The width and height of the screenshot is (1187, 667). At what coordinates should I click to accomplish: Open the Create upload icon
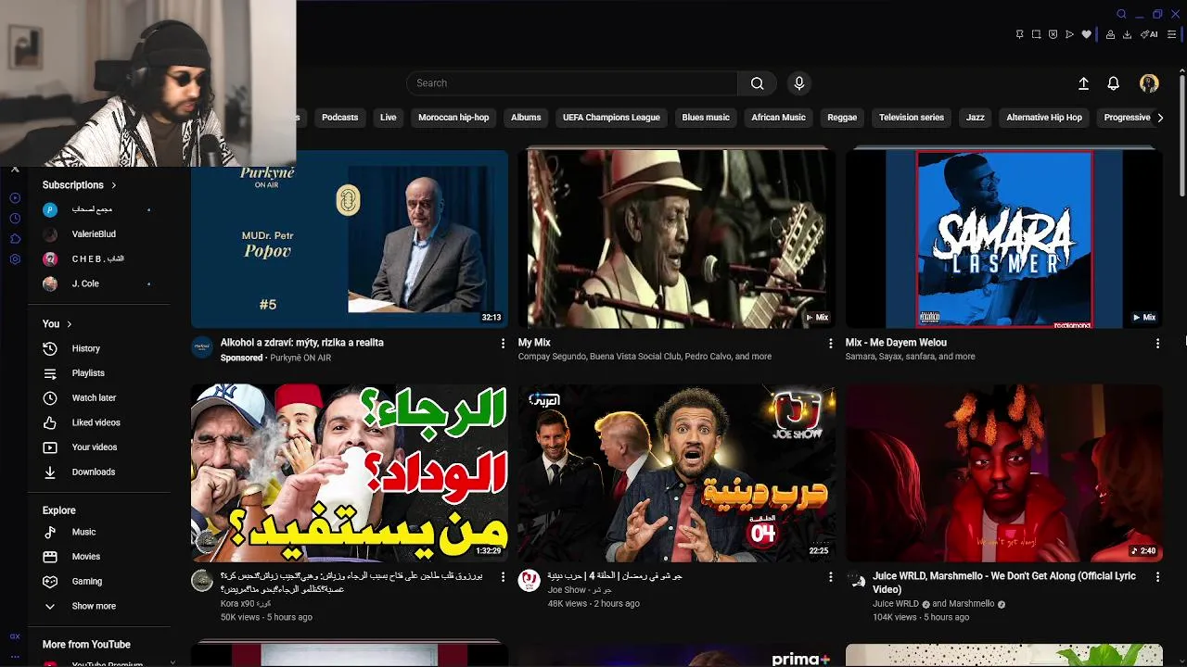coord(1083,83)
